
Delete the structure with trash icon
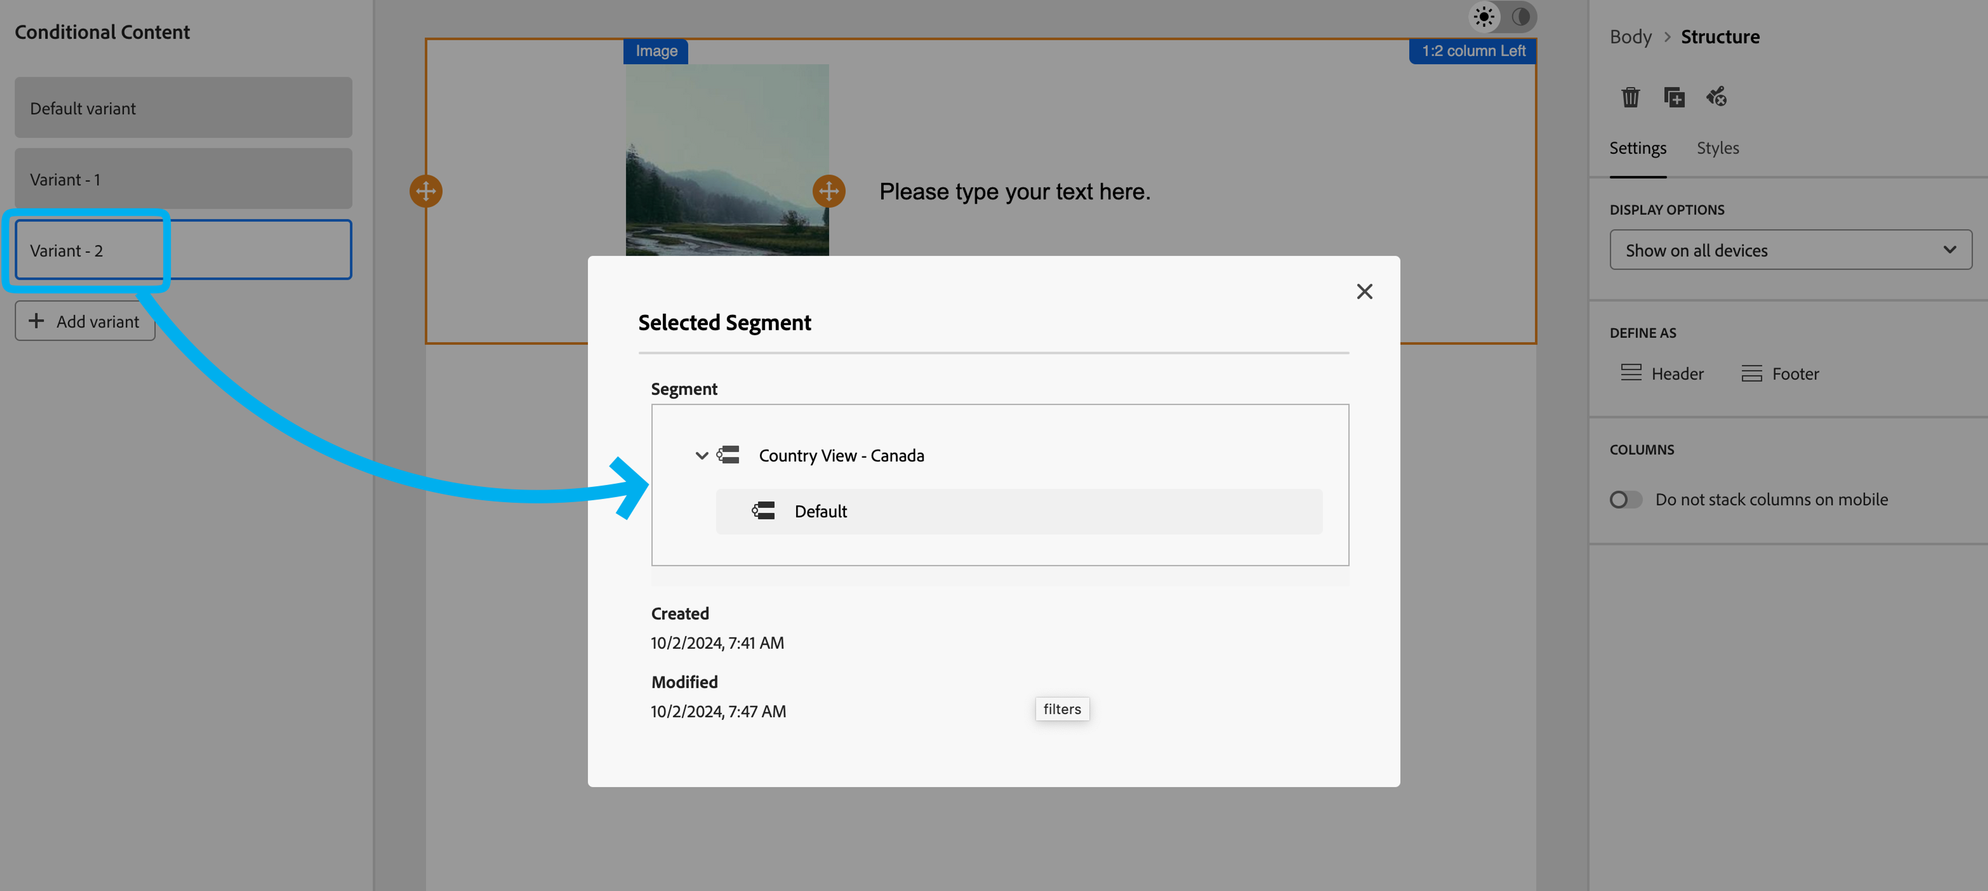coord(1630,97)
